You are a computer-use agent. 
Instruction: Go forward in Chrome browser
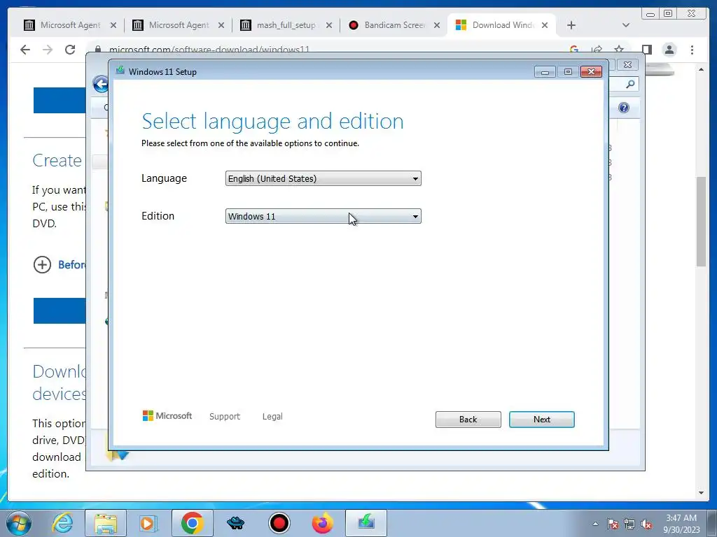point(48,50)
